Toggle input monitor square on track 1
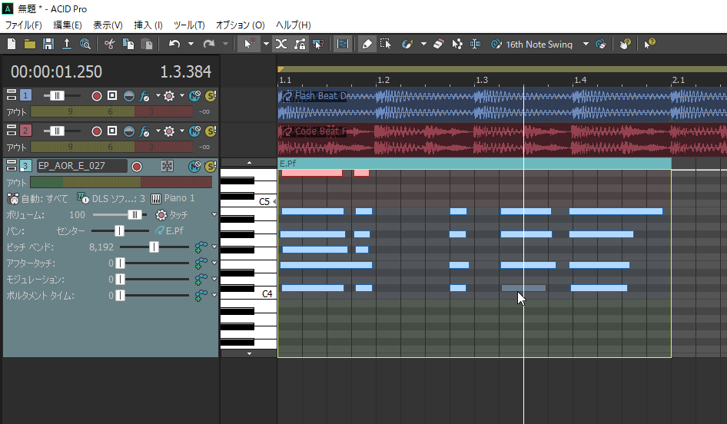This screenshot has width=727, height=424. [x=112, y=95]
